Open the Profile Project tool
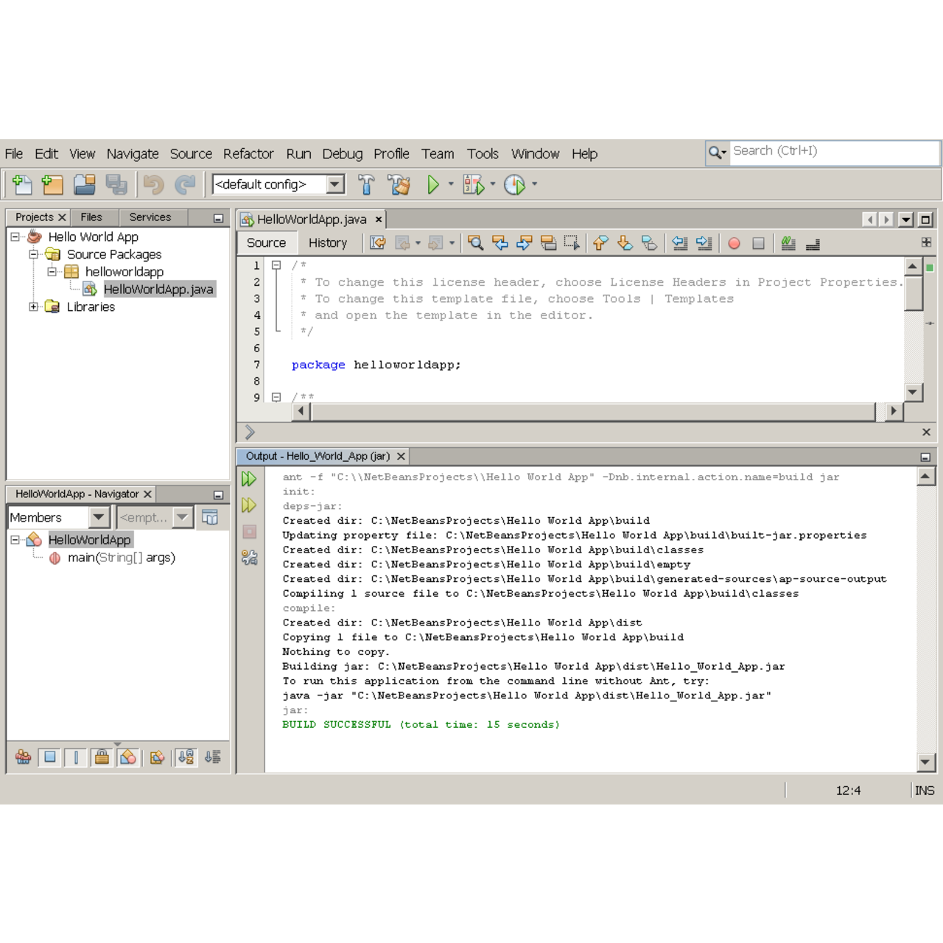The image size is (943, 943). click(x=516, y=184)
